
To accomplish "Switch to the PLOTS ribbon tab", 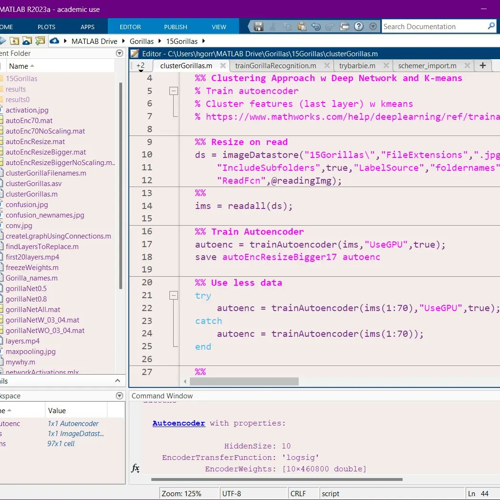I will (x=47, y=27).
